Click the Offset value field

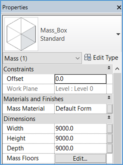(80, 79)
